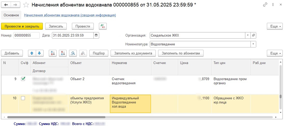The height and width of the screenshot is (126, 284).
Task: Add document to favorites with star icon
Action: [26, 5]
